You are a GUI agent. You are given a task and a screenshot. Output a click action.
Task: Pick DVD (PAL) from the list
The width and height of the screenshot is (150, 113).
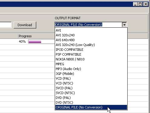[x=91, y=98]
